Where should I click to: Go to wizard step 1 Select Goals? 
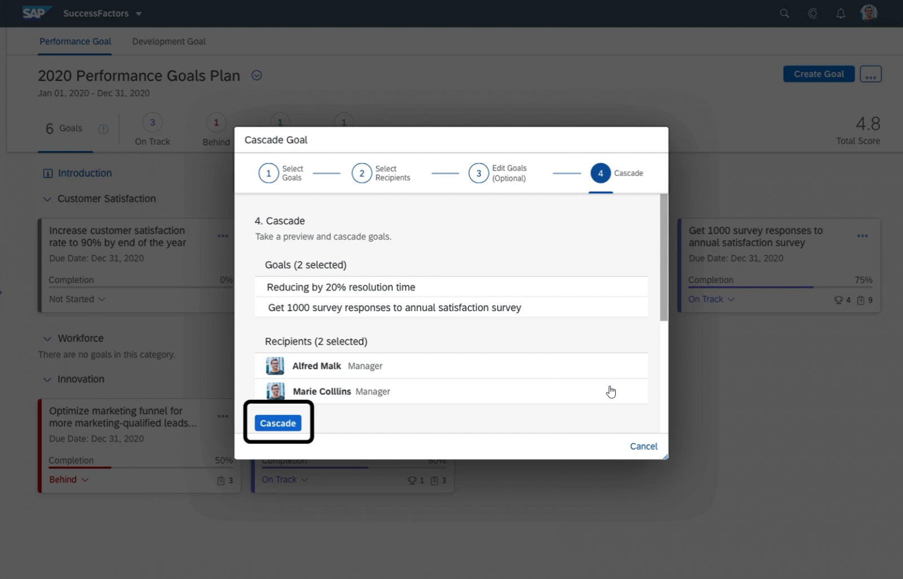(280, 173)
